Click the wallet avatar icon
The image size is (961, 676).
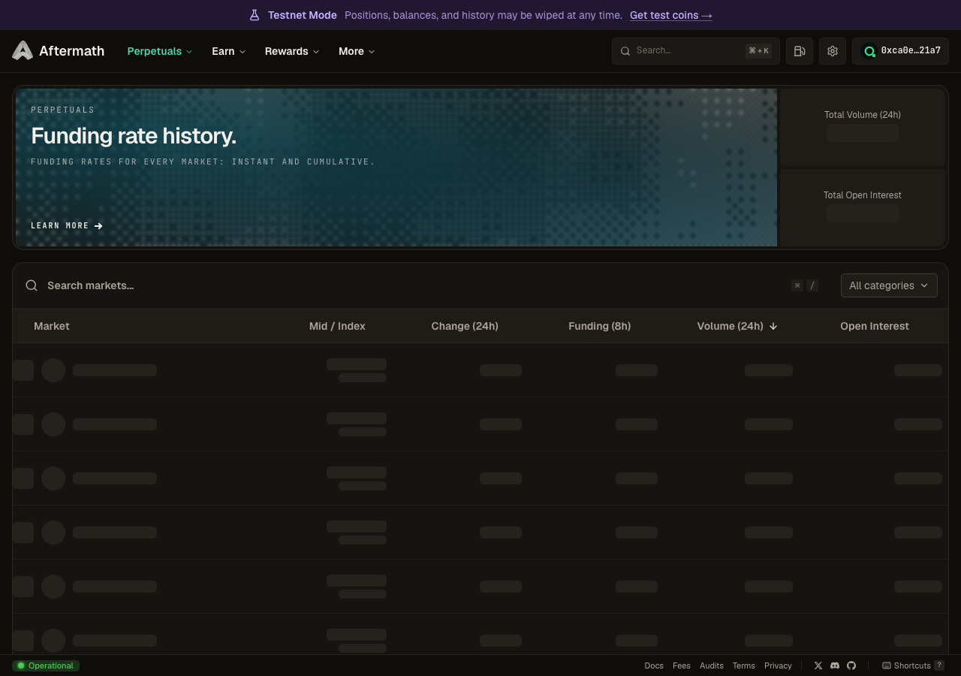pyautogui.click(x=869, y=51)
